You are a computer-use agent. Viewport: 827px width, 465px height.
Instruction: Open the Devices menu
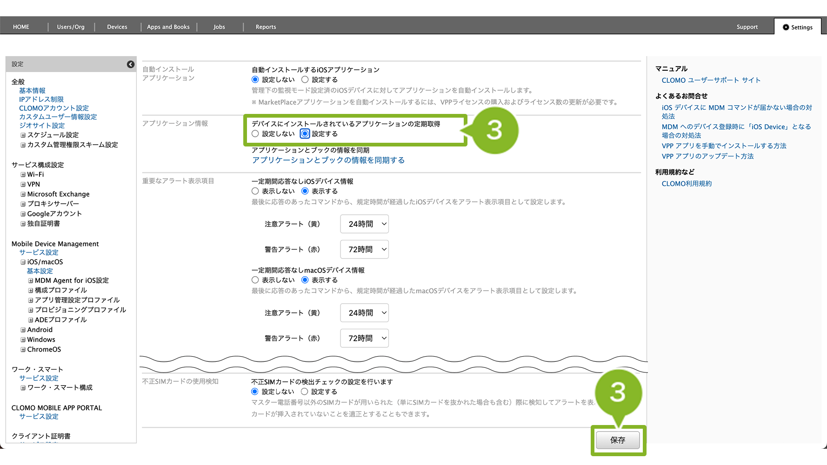pyautogui.click(x=117, y=27)
